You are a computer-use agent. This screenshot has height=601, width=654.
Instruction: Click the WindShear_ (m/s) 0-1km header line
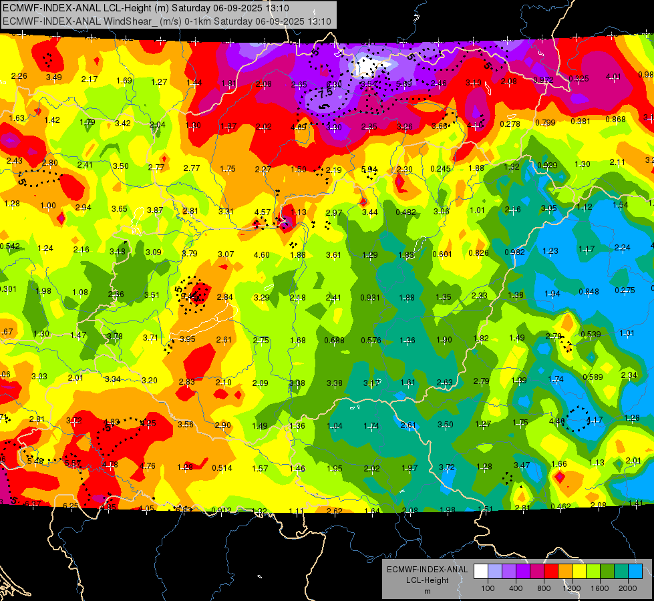click(x=167, y=21)
